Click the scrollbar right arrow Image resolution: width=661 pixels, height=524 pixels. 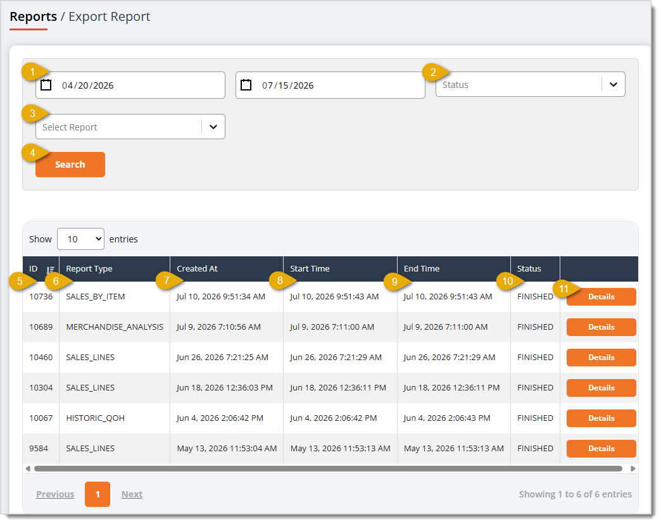[x=633, y=469]
